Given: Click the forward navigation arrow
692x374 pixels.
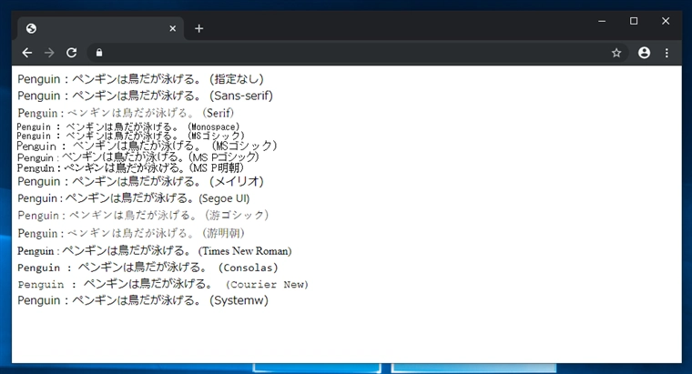Looking at the screenshot, I should 49,53.
